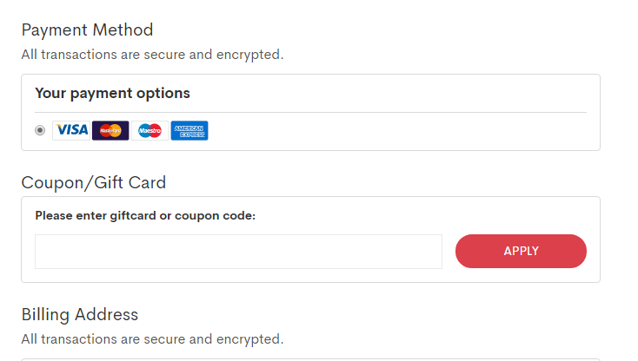Viewport: 638px width, 361px height.
Task: Focus the giftcard or coupon code field
Action: point(238,252)
